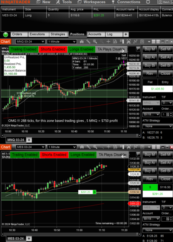Open bar style selector in MNQ chart toolbar
173x242 pixels.
pos(82,42)
